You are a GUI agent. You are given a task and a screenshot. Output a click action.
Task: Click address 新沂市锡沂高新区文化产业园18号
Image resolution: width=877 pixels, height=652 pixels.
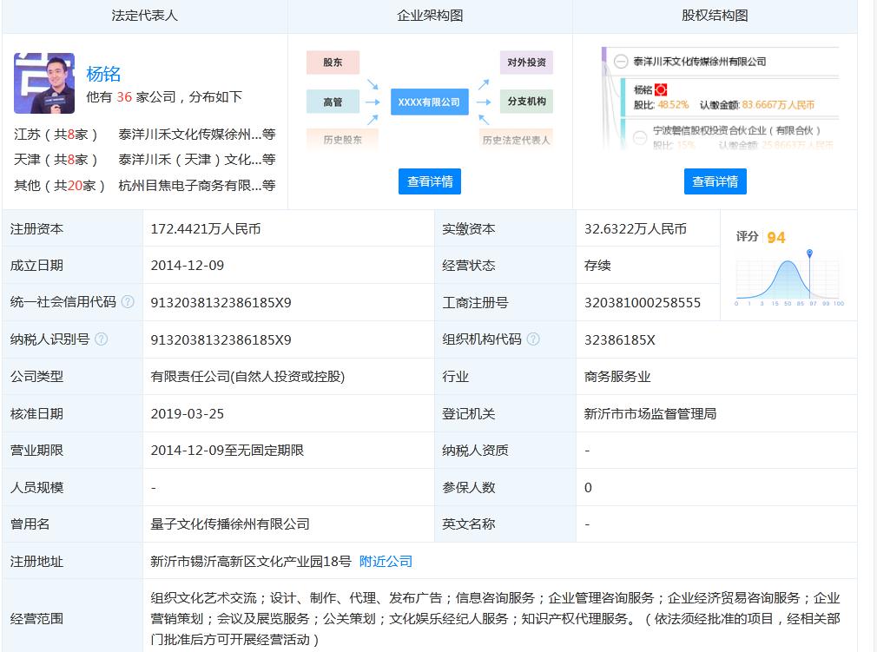coord(251,561)
